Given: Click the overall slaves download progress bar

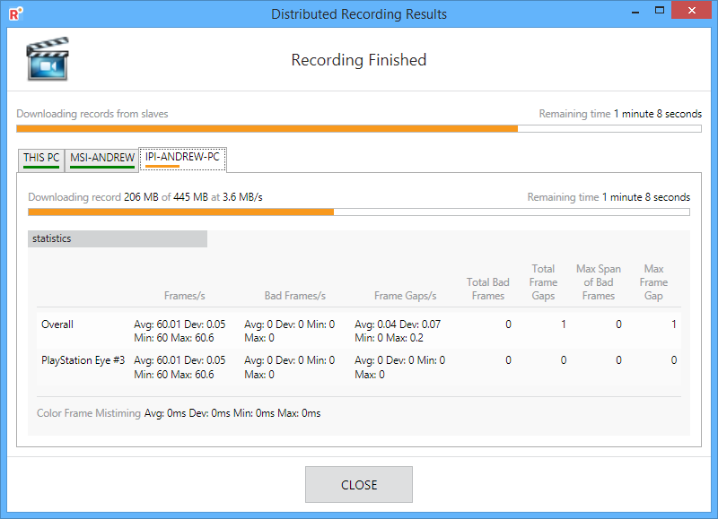Looking at the screenshot, I should (x=359, y=129).
